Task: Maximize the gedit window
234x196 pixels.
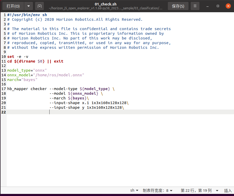Action: click(x=218, y=6)
